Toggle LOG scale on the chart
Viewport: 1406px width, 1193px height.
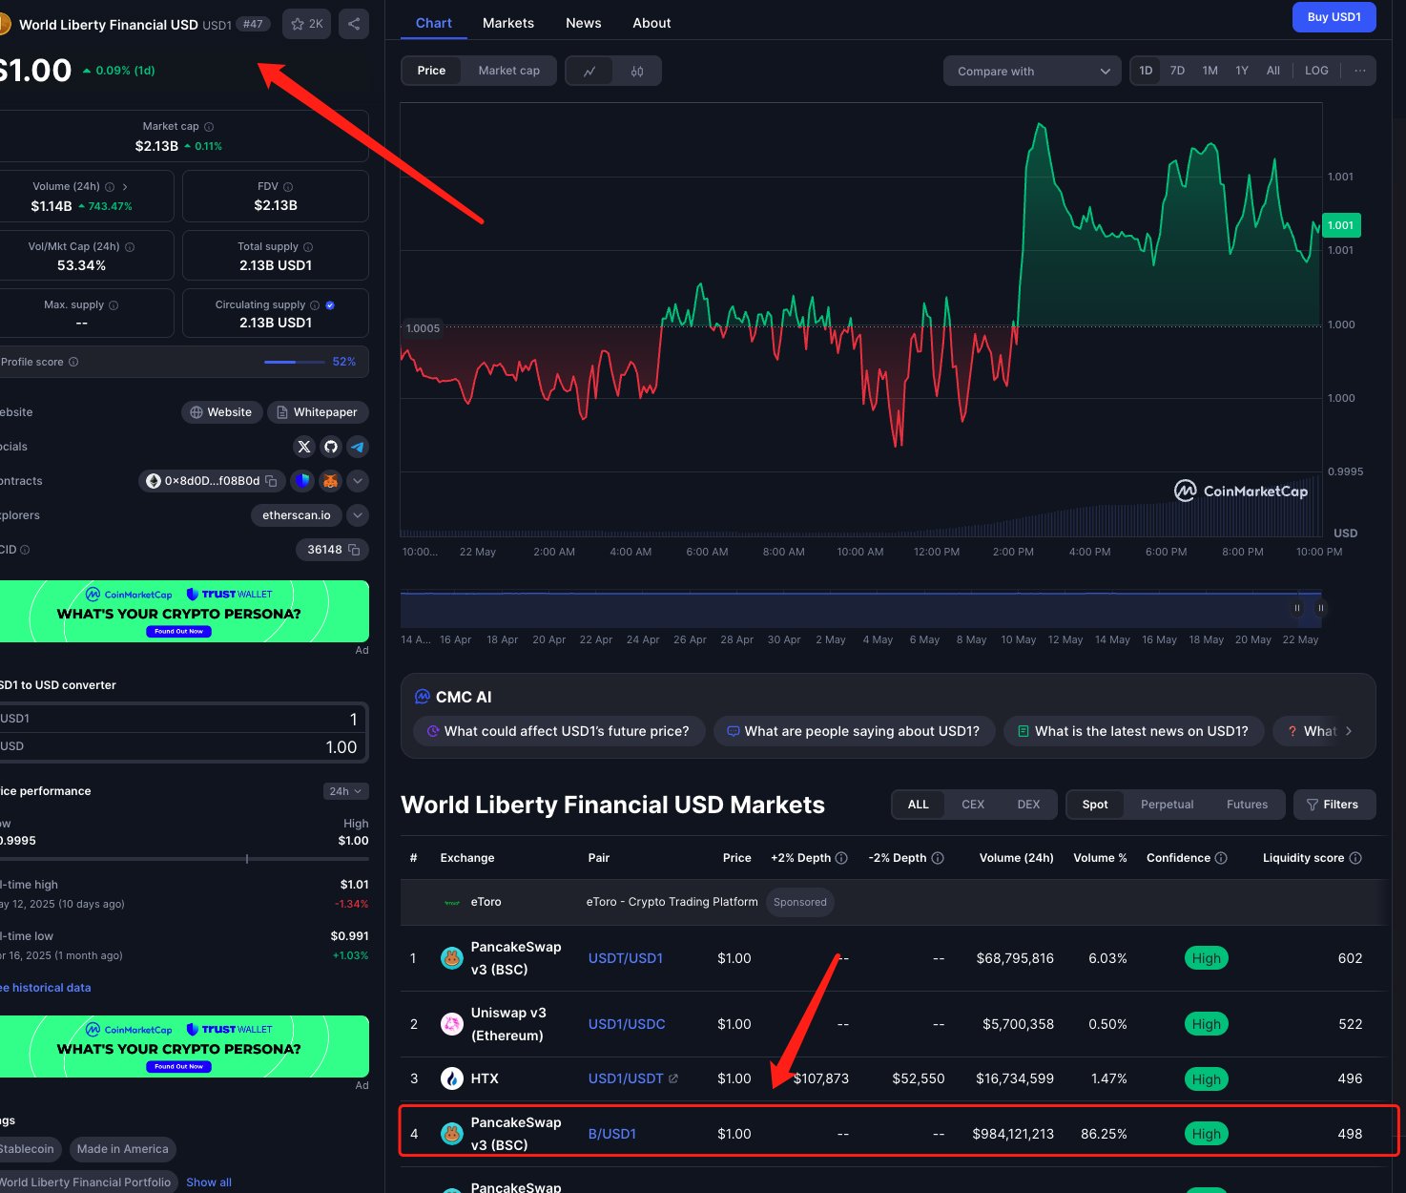click(x=1316, y=71)
